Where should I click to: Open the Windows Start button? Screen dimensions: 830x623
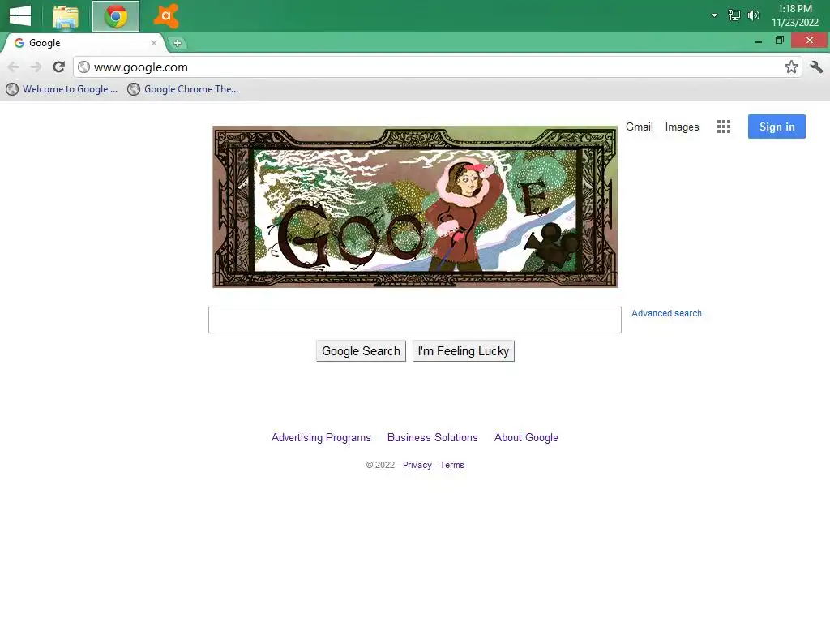[20, 15]
